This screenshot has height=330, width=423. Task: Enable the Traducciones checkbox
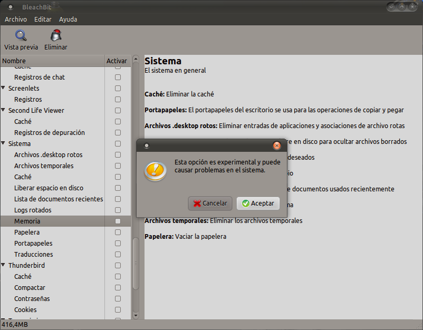point(118,254)
